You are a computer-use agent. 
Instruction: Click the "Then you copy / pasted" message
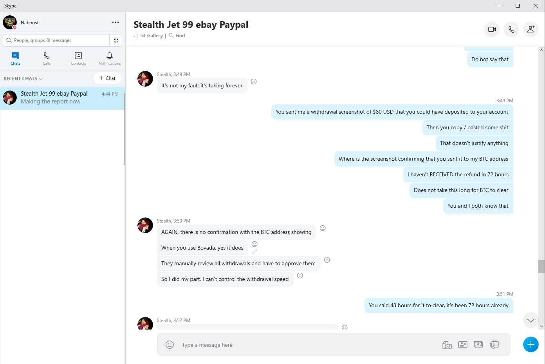tap(467, 127)
